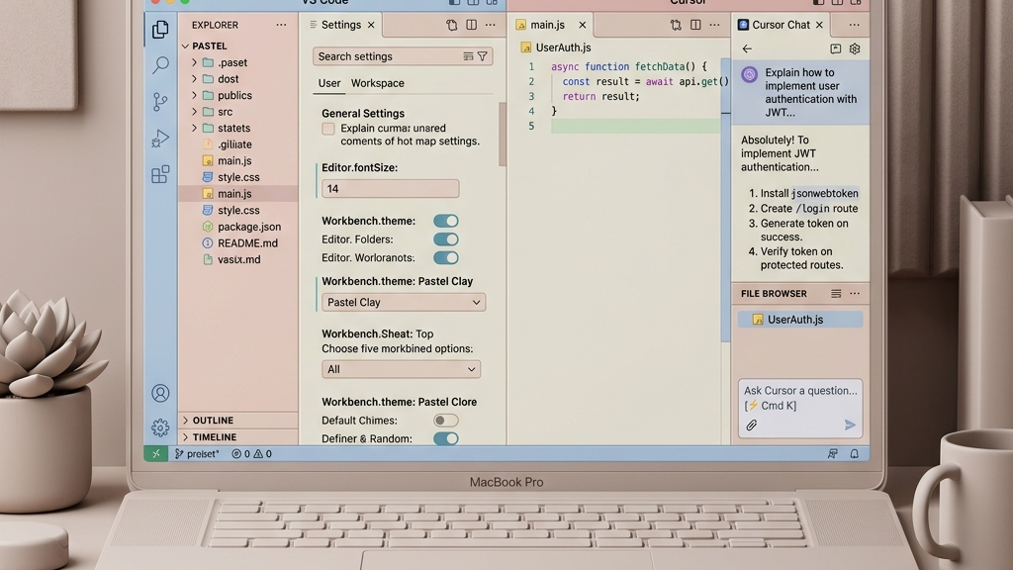
Task: Open more actions in Settings tab bar
Action: (x=491, y=25)
